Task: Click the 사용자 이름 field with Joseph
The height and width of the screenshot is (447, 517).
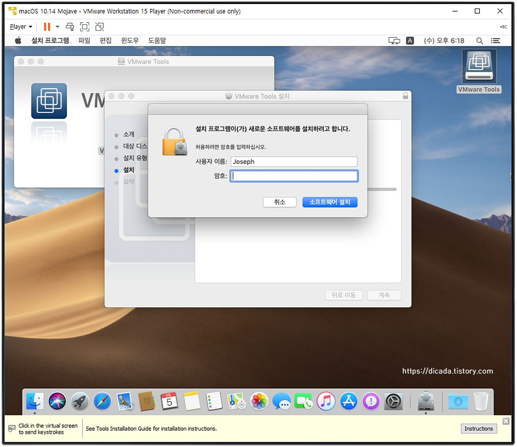Action: click(294, 162)
